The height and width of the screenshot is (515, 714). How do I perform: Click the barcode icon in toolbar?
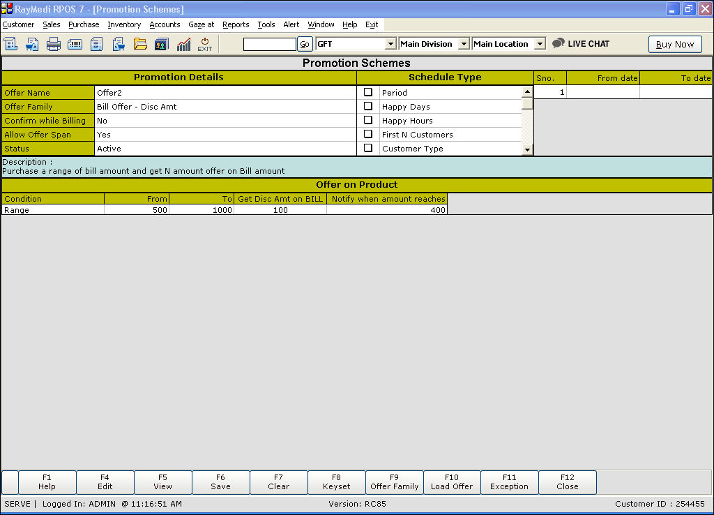[x=75, y=44]
